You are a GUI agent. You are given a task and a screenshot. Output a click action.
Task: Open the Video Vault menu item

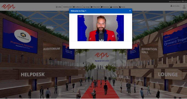(x=95, y=7)
